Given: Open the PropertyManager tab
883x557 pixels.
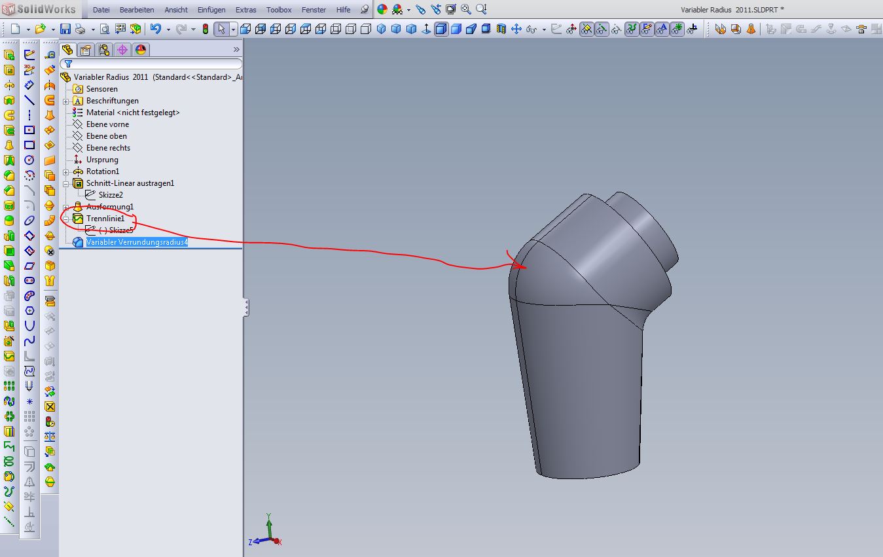Looking at the screenshot, I should coord(86,50).
